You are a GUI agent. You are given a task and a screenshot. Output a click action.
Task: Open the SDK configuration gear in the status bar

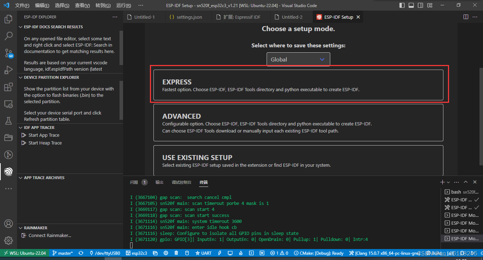pos(166,253)
